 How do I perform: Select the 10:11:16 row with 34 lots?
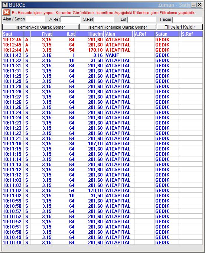click(102, 144)
